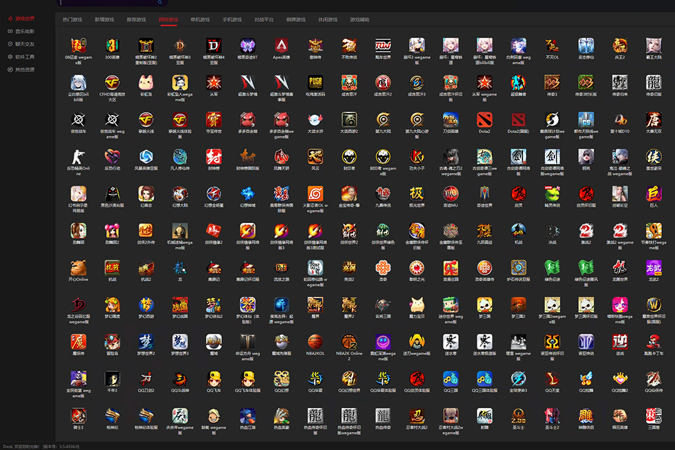
Task: Open the 大唐无双 game icon
Action: 654,119
